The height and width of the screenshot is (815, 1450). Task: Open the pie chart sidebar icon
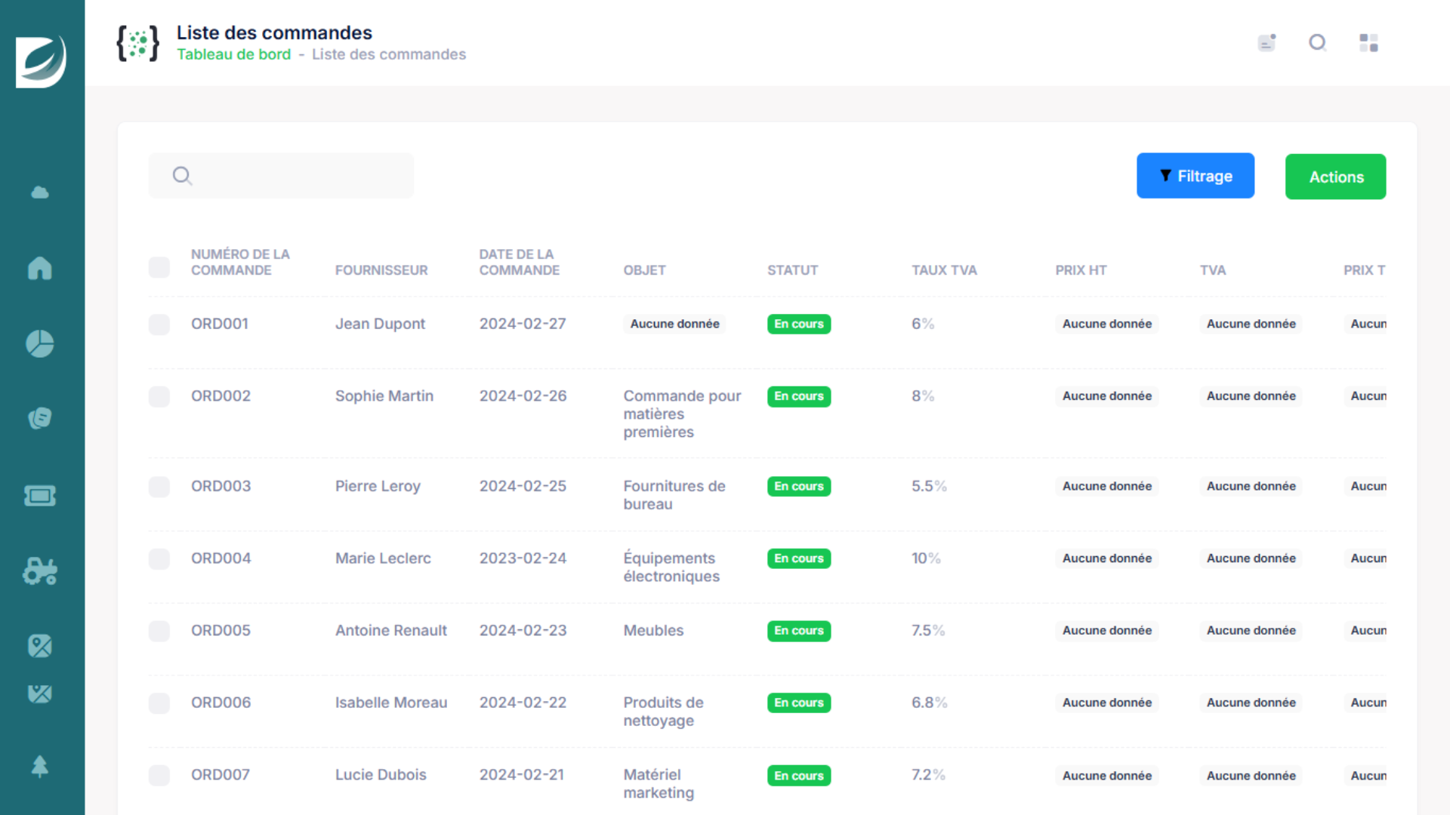click(x=40, y=343)
